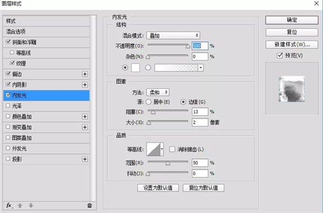
Task: Check the 消除锯齿 anti-alias checkbox
Action: (x=172, y=149)
